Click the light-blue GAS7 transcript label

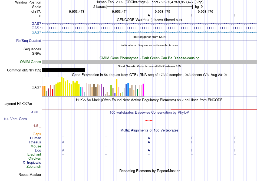click(x=36, y=32)
